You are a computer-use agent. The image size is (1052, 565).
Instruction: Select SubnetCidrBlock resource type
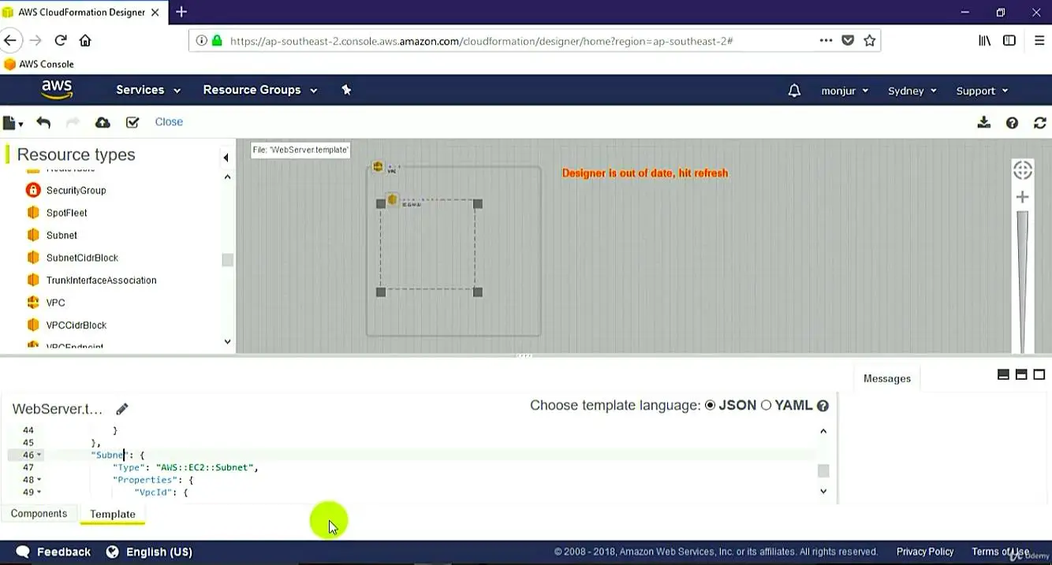(x=82, y=258)
